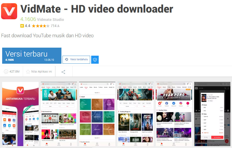Image resolution: width=232 pixels, height=148 pixels.
Task: Click the VidMate logo in Antarmuka Terbaru screenshot
Action: pos(20,90)
